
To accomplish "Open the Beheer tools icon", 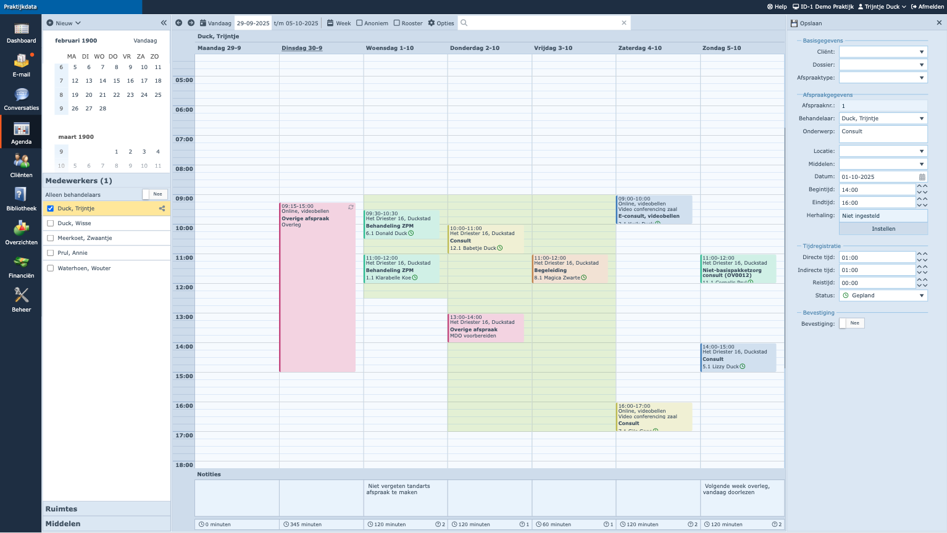I will (x=21, y=300).
